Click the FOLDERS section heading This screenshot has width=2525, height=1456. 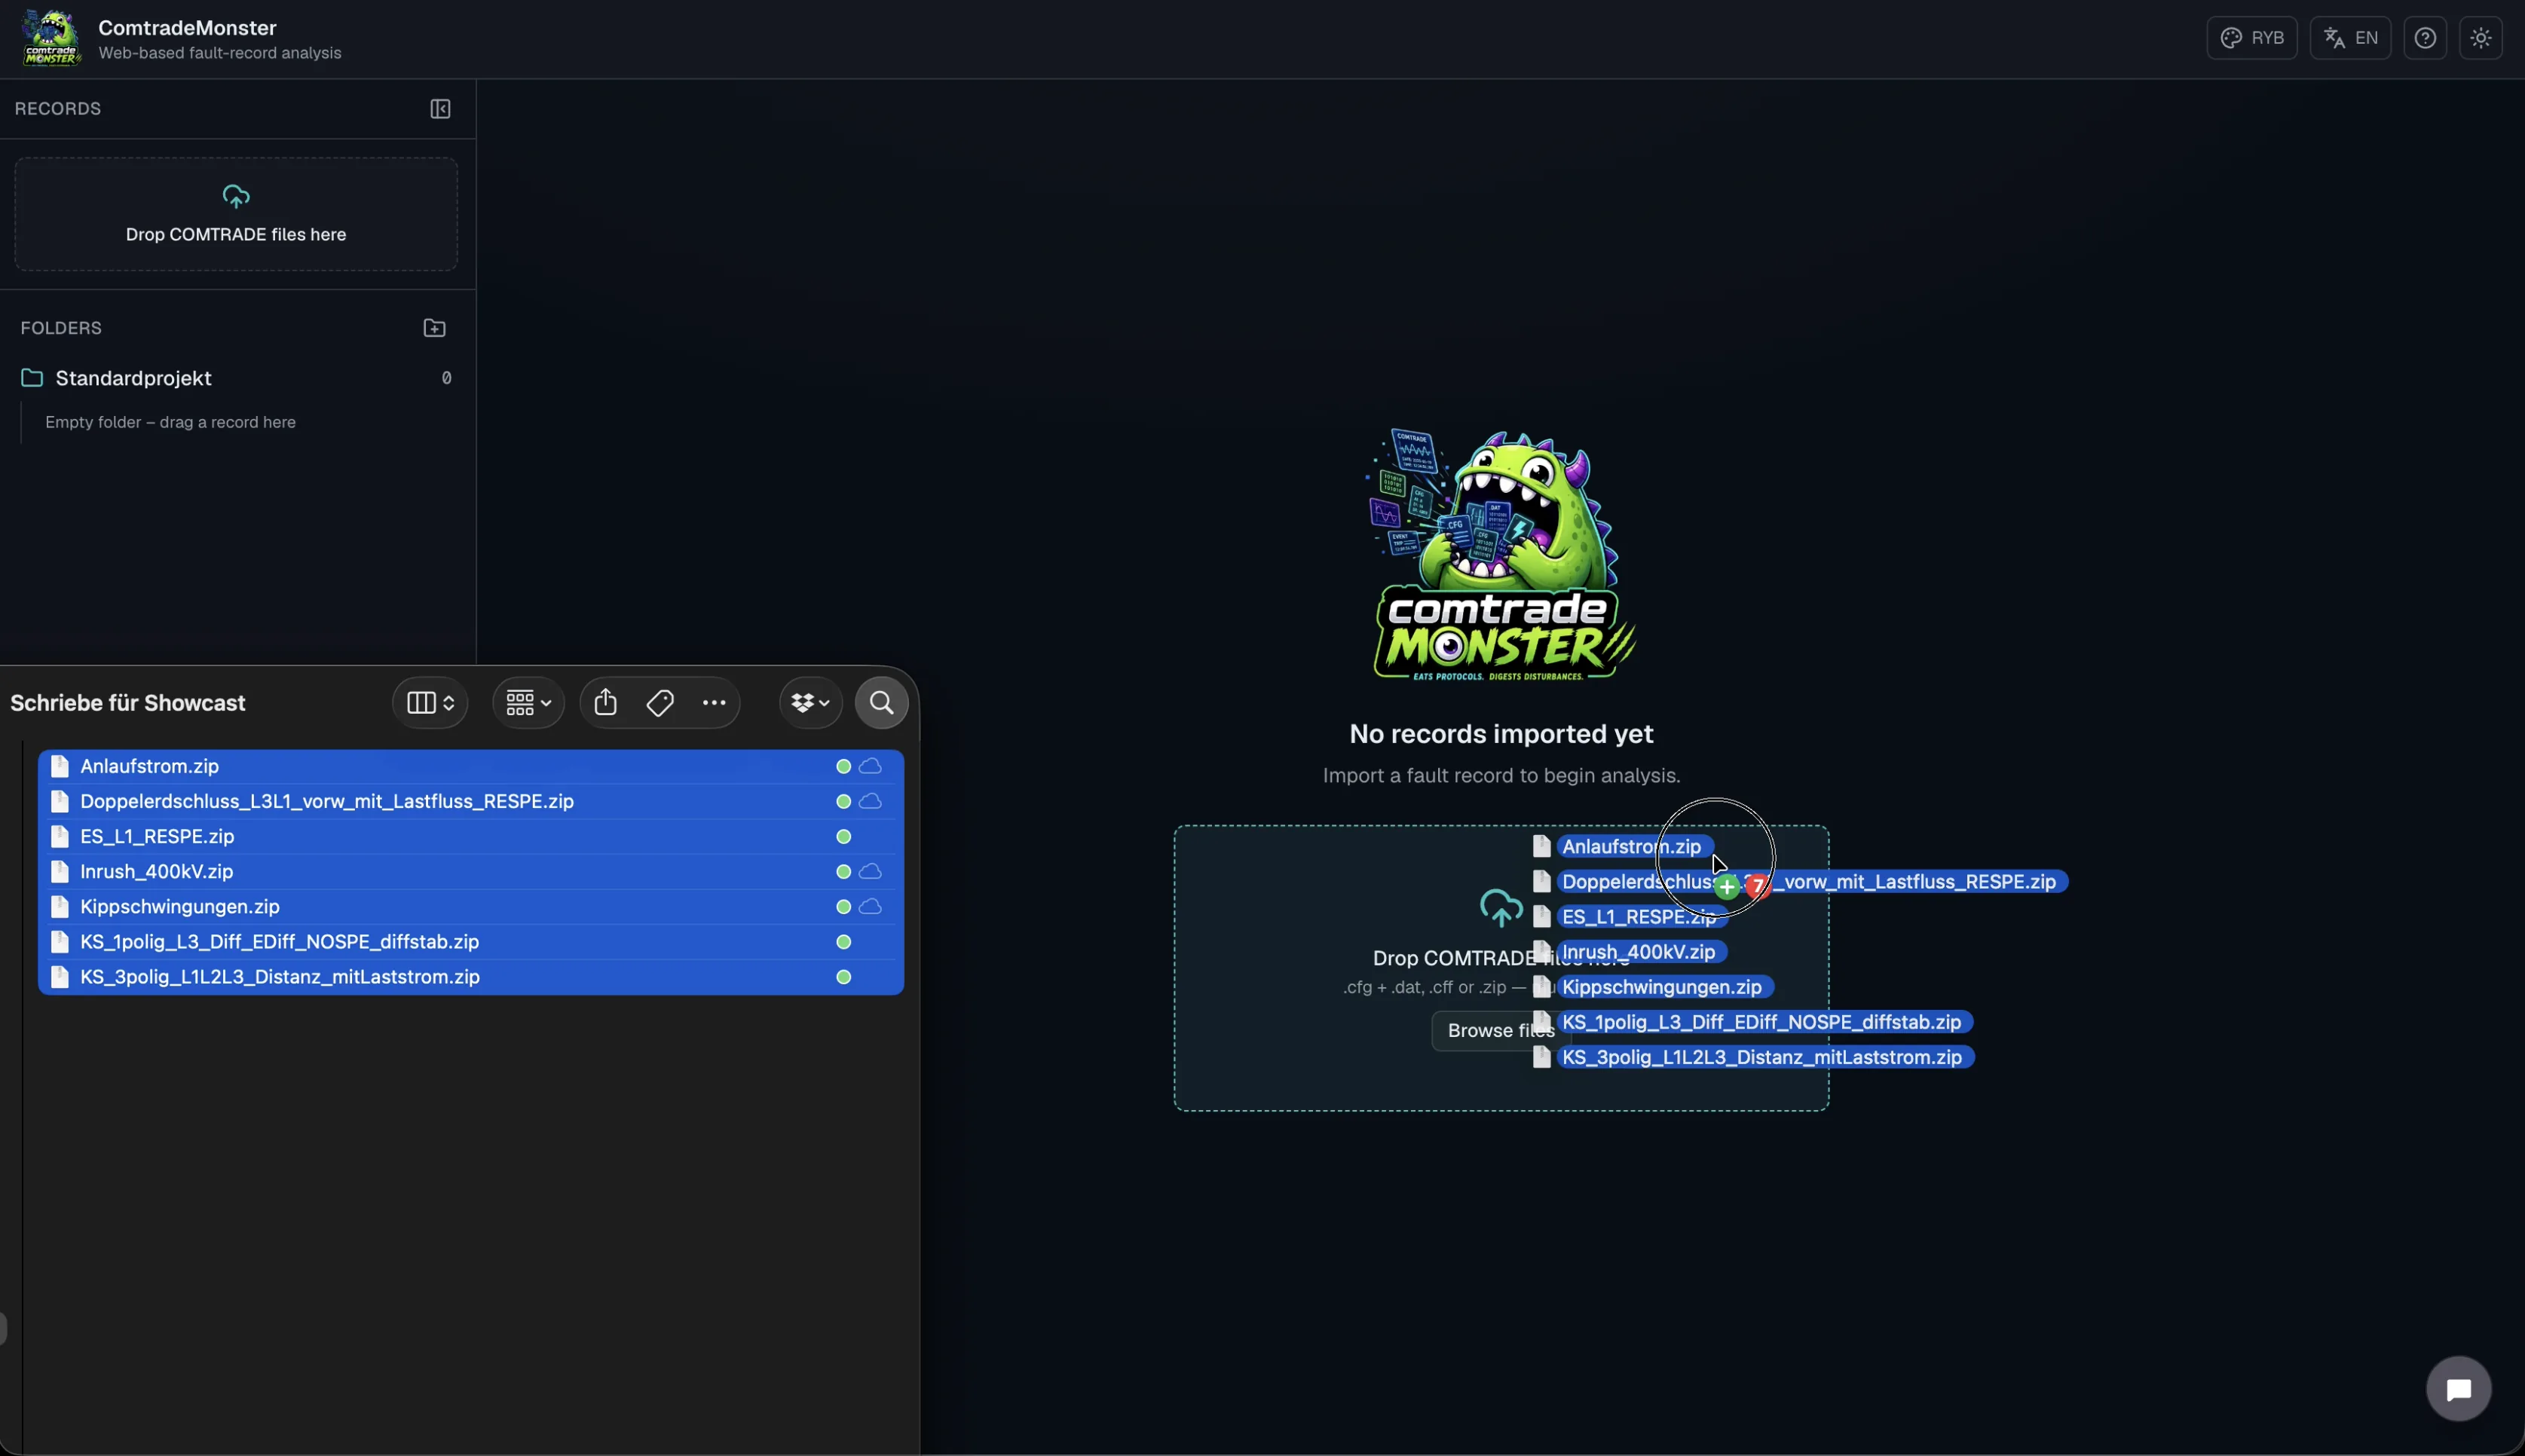click(x=61, y=328)
